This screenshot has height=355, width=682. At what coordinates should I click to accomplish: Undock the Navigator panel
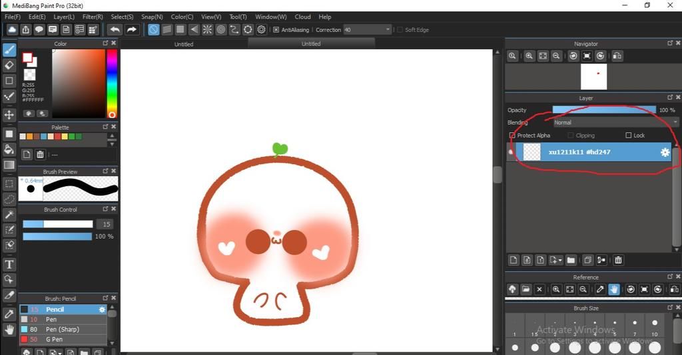point(670,43)
